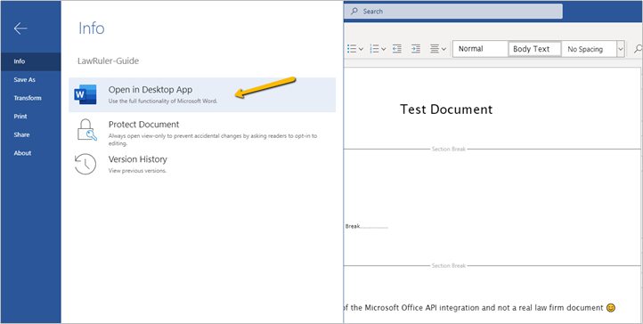Click the Microsoft Office API integration sentence
Screen dimensions: 643x324
click(478, 308)
